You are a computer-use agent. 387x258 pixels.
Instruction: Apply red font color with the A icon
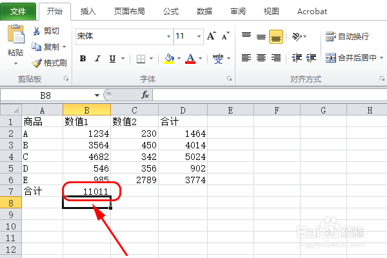pos(190,59)
